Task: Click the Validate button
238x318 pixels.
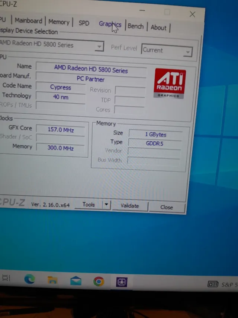Action: pyautogui.click(x=130, y=206)
